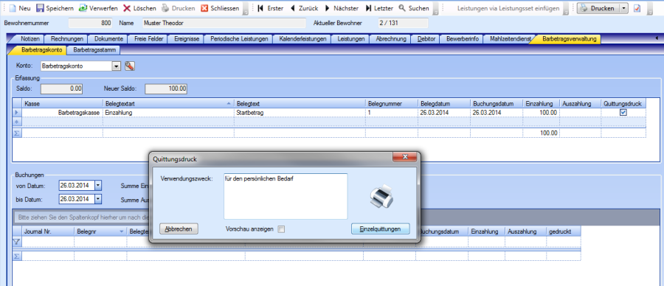Open the search via Suchen
The width and height of the screenshot is (664, 286).
click(x=414, y=8)
